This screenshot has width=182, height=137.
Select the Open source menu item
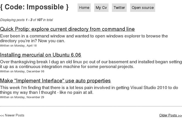point(142,8)
